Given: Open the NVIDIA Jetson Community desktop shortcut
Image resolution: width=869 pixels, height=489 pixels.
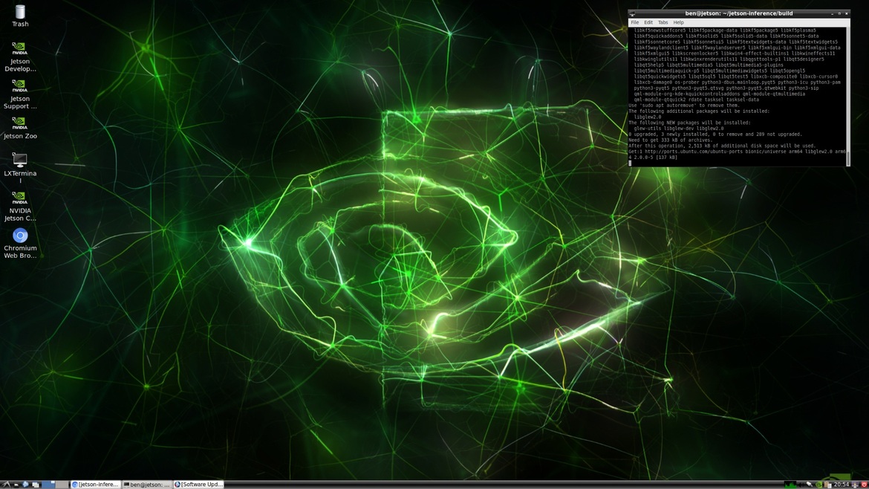Looking at the screenshot, I should click(20, 206).
